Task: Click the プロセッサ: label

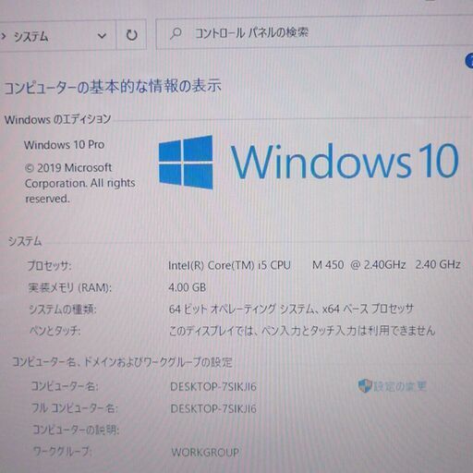Action: point(50,265)
